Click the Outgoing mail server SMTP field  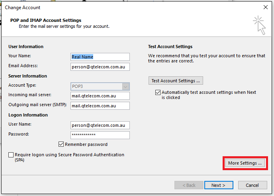pyautogui.click(x=100, y=106)
